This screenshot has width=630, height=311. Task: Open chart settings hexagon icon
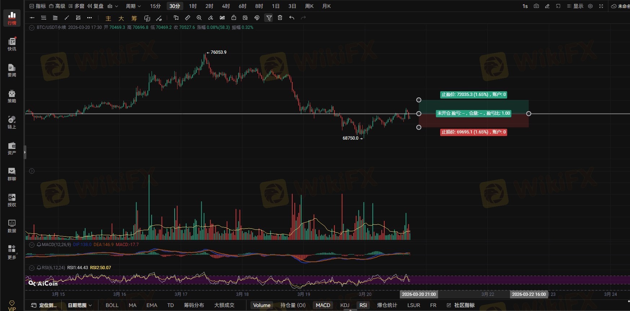click(590, 6)
